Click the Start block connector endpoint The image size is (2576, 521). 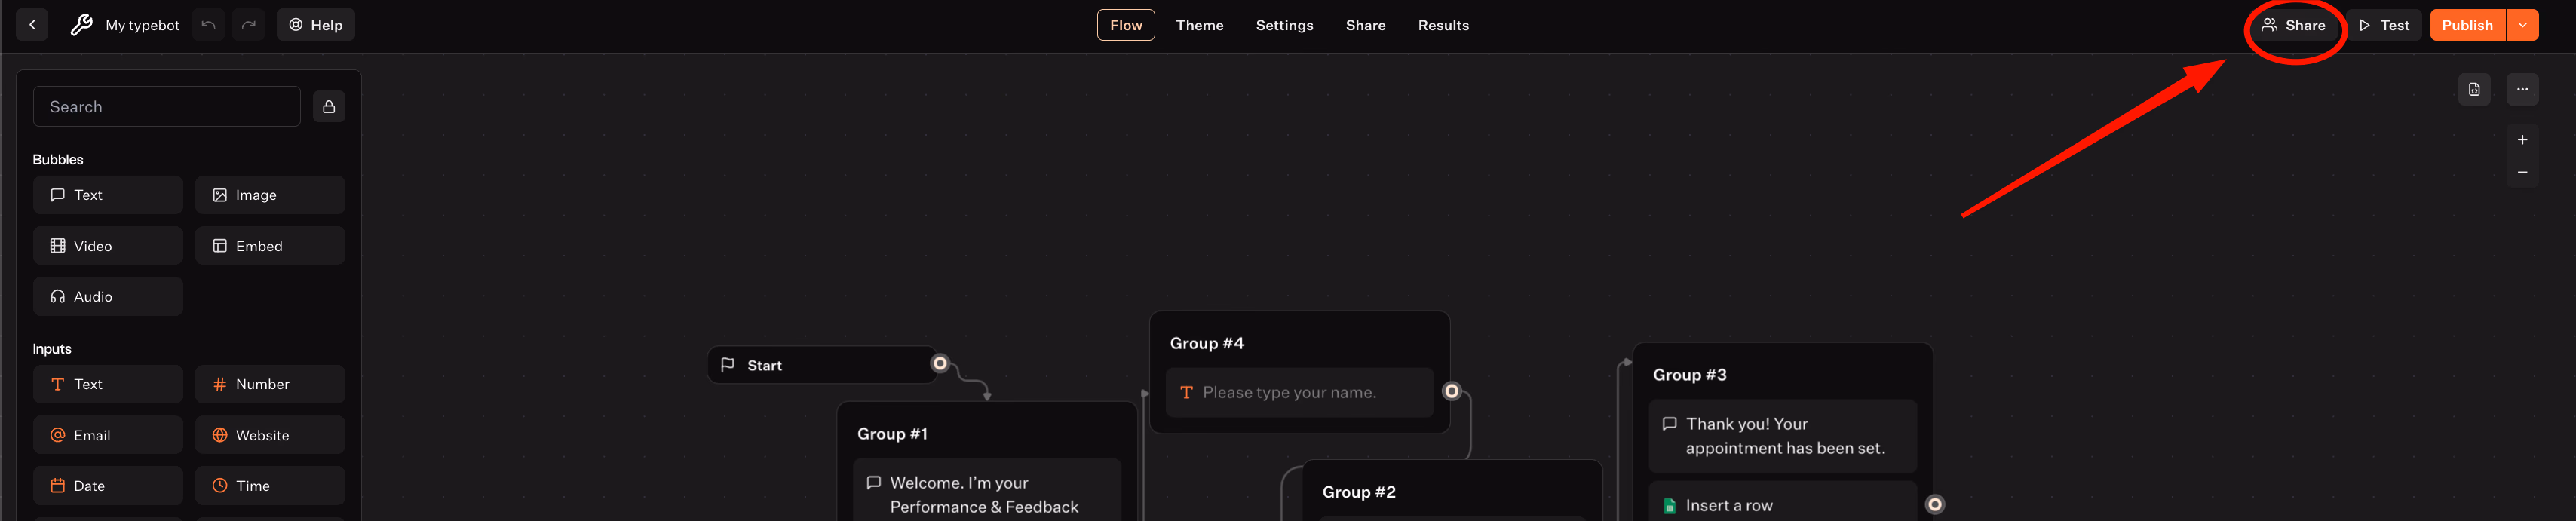tap(940, 364)
